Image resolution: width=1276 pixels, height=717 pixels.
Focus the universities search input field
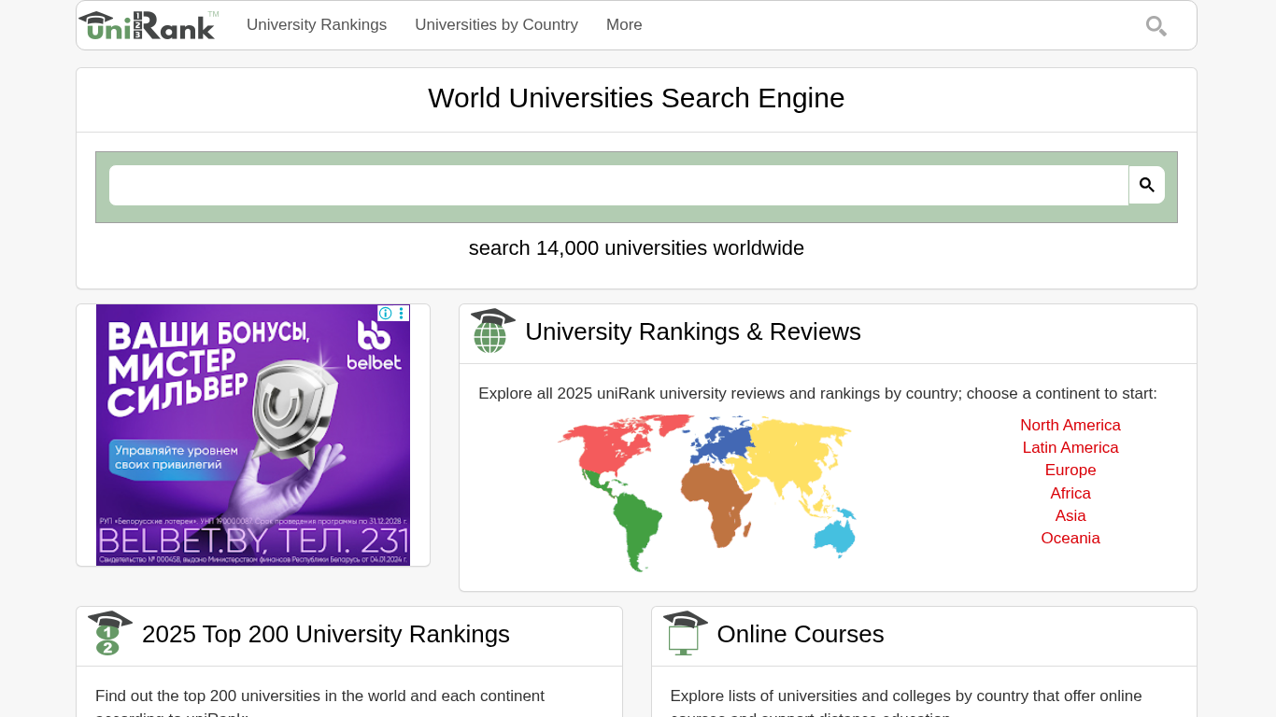pos(618,185)
